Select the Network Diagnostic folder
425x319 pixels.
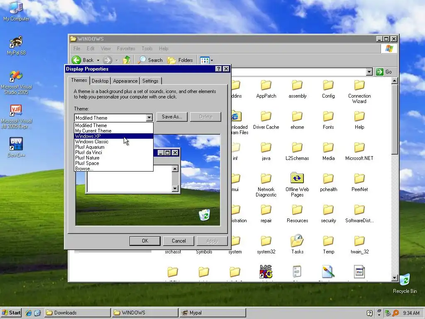pyautogui.click(x=266, y=186)
